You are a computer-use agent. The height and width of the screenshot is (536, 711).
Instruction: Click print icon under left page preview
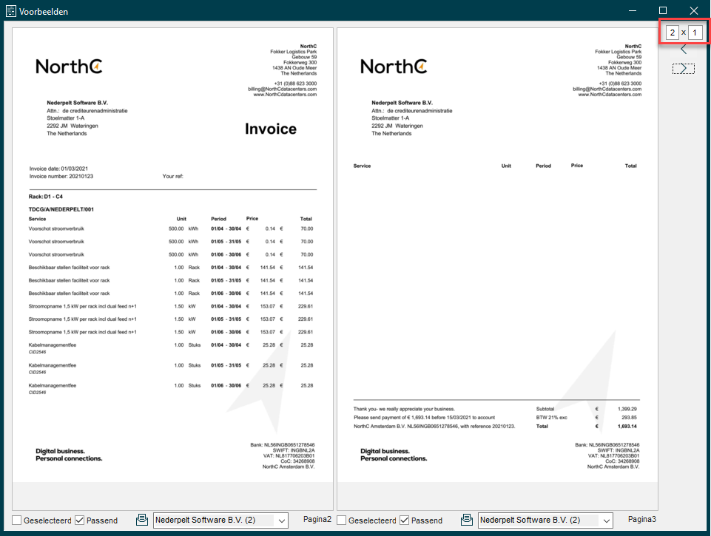tap(142, 520)
